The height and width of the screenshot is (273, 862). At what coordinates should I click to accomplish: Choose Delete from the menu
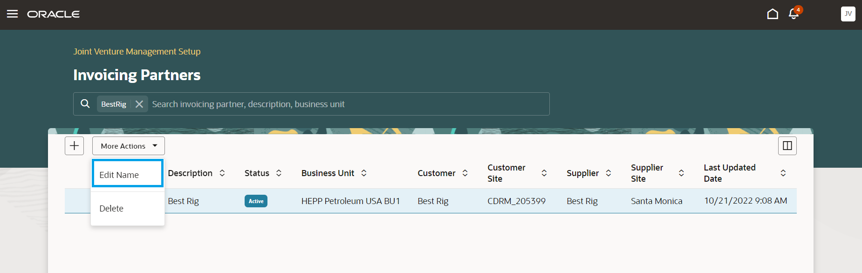(x=128, y=208)
